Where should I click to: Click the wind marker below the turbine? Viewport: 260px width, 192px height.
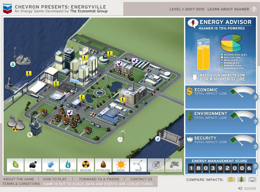pos(120,139)
